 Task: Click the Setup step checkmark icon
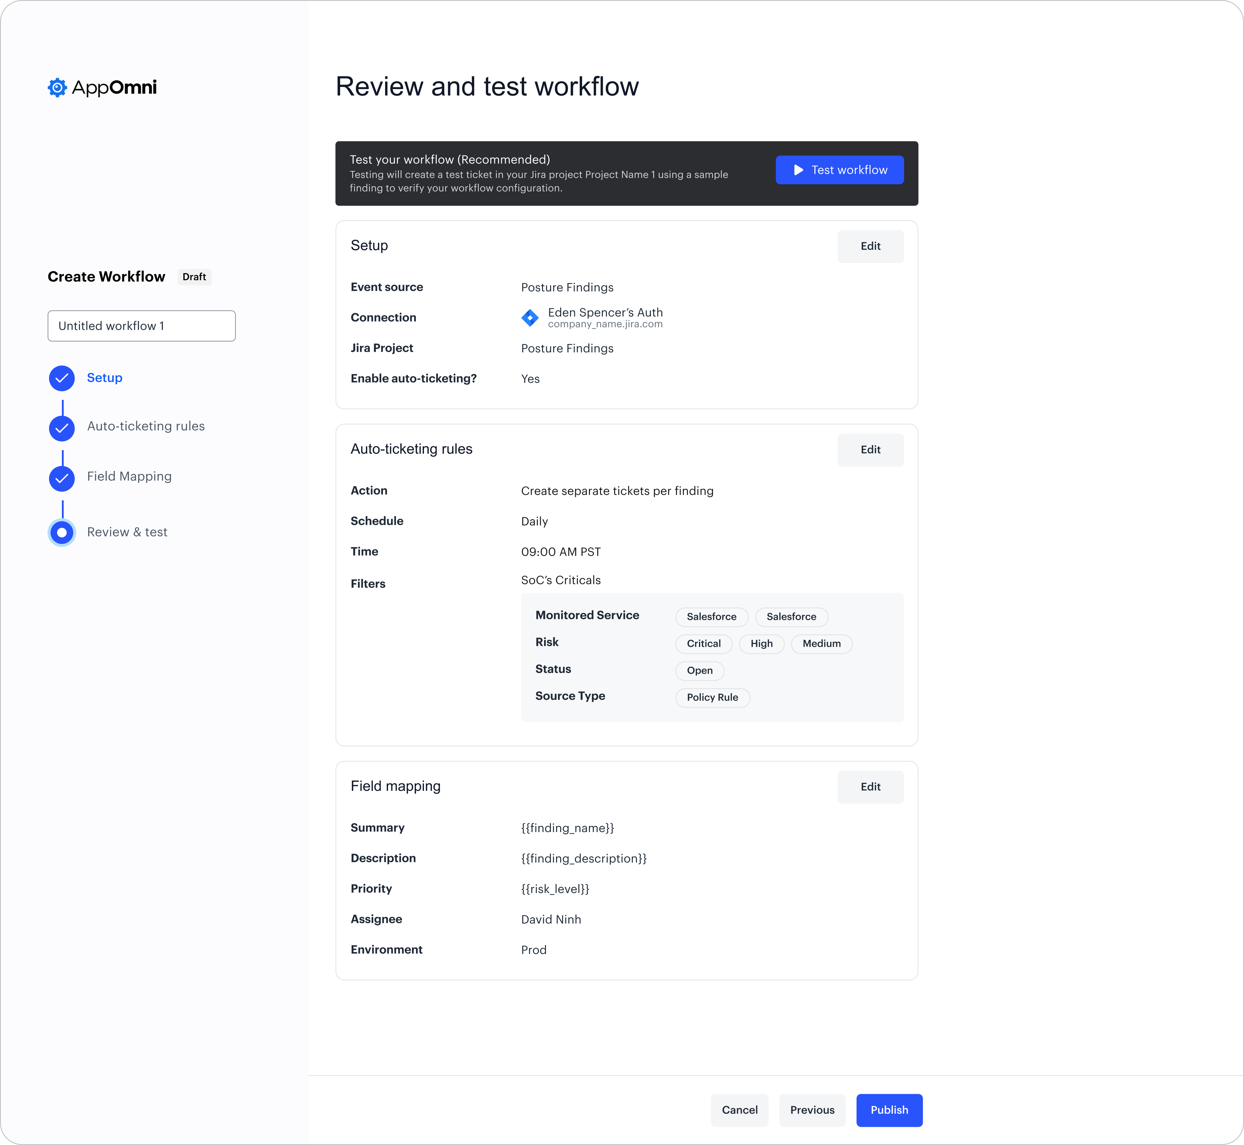pyautogui.click(x=62, y=378)
